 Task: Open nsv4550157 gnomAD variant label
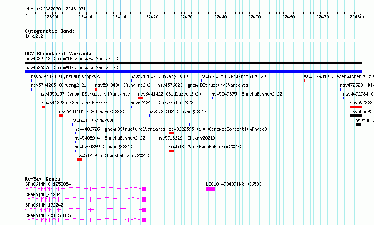pos(86,94)
